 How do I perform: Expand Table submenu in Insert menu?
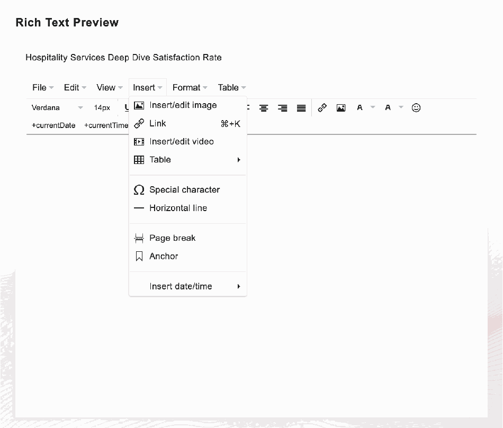[187, 160]
